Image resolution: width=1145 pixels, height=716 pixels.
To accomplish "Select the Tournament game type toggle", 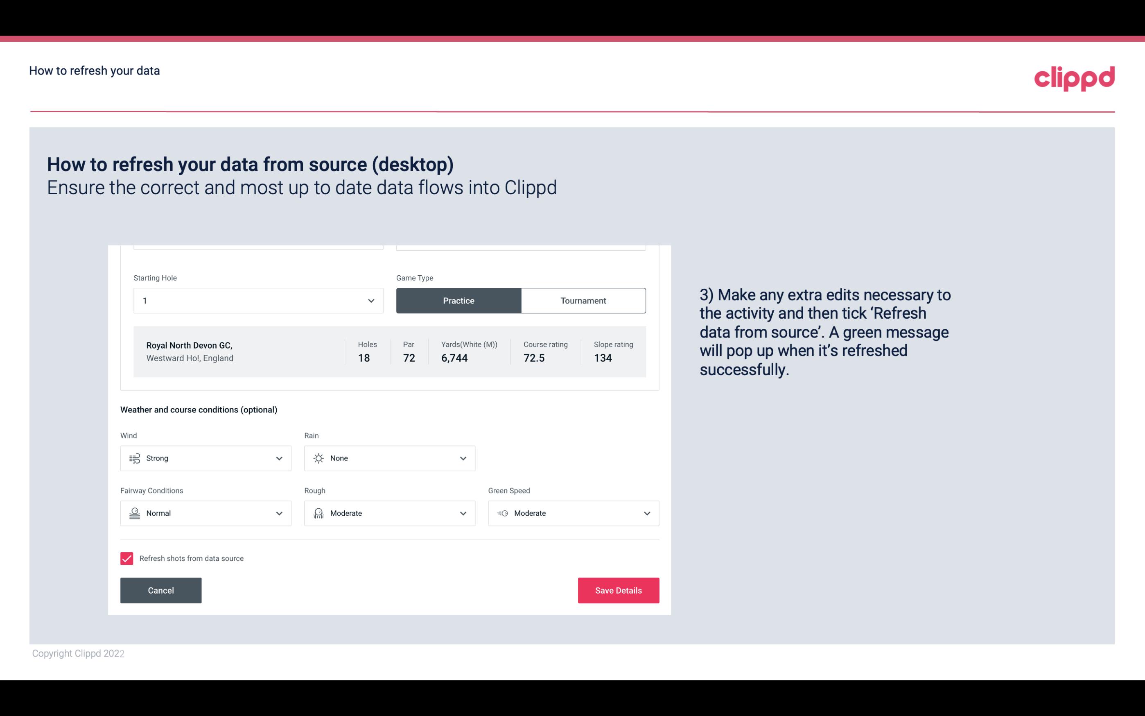I will (x=583, y=299).
